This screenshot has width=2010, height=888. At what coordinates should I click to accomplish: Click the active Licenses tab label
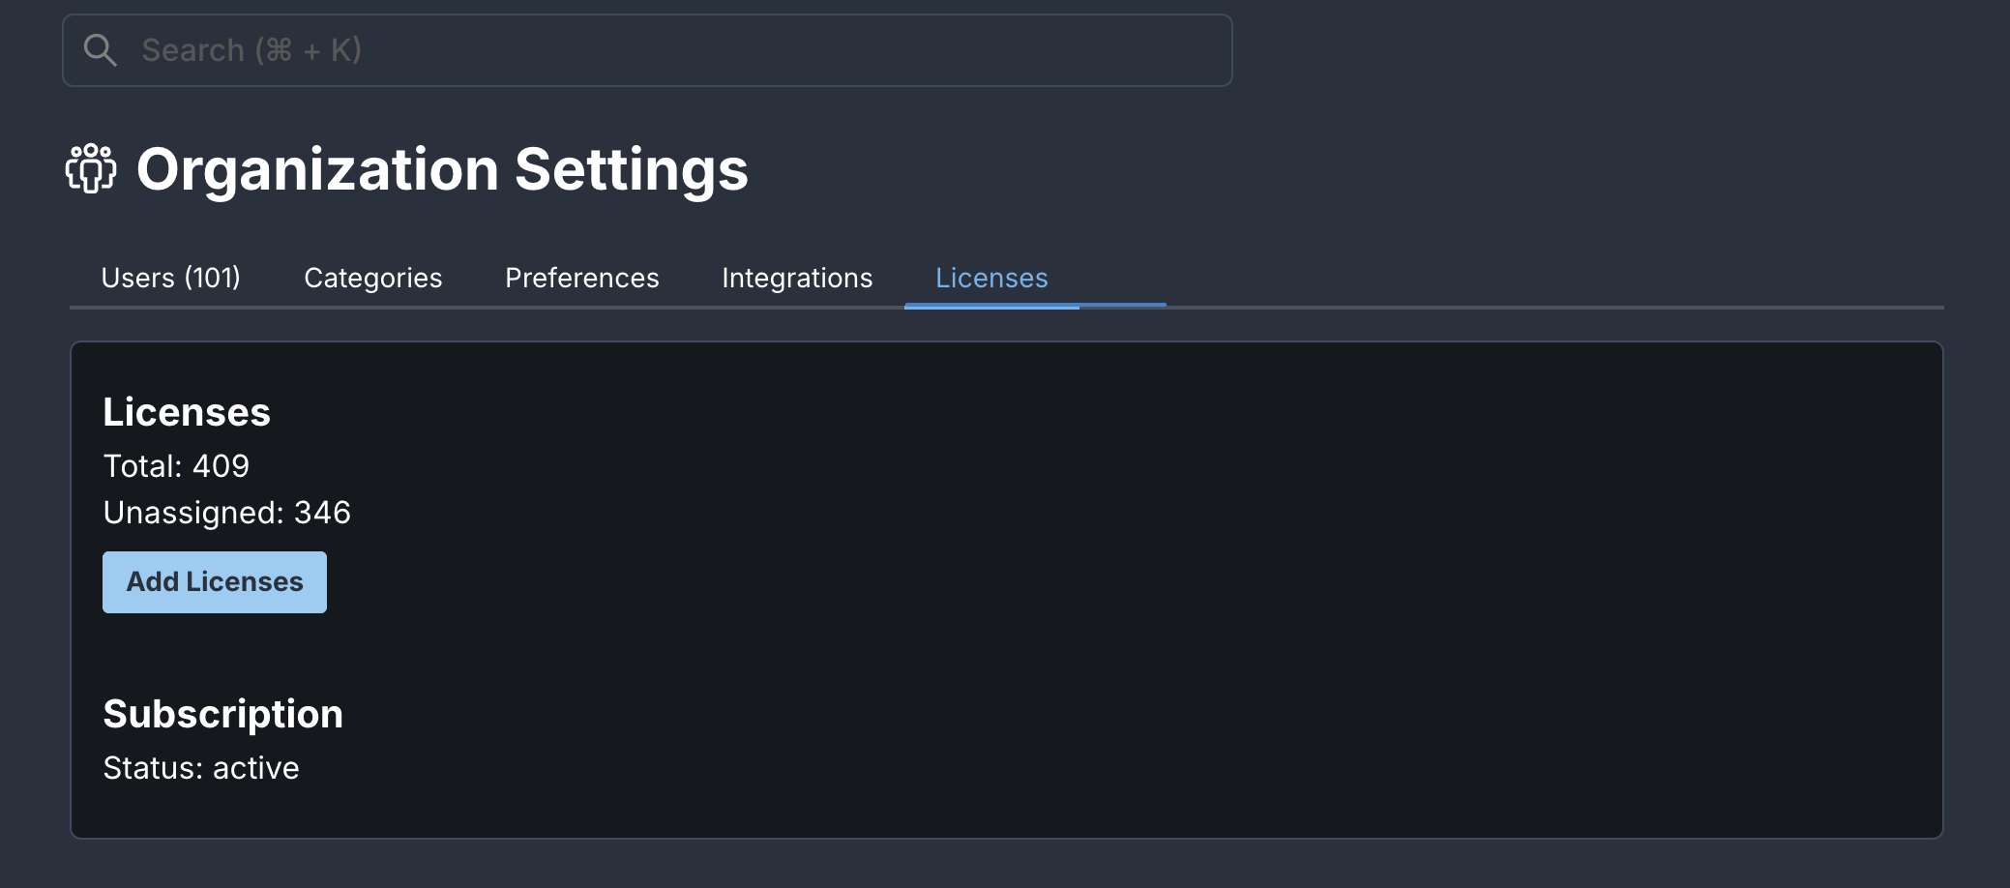[990, 278]
